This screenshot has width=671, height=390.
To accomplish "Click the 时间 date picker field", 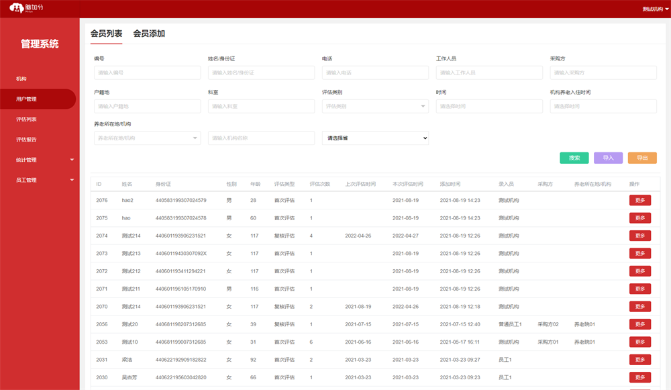I will [x=489, y=106].
